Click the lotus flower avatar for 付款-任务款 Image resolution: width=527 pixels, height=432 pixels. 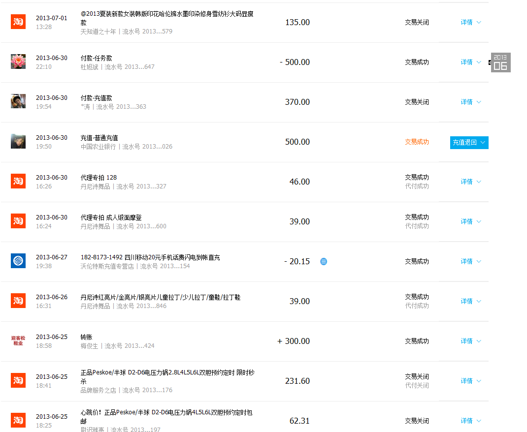pos(18,62)
